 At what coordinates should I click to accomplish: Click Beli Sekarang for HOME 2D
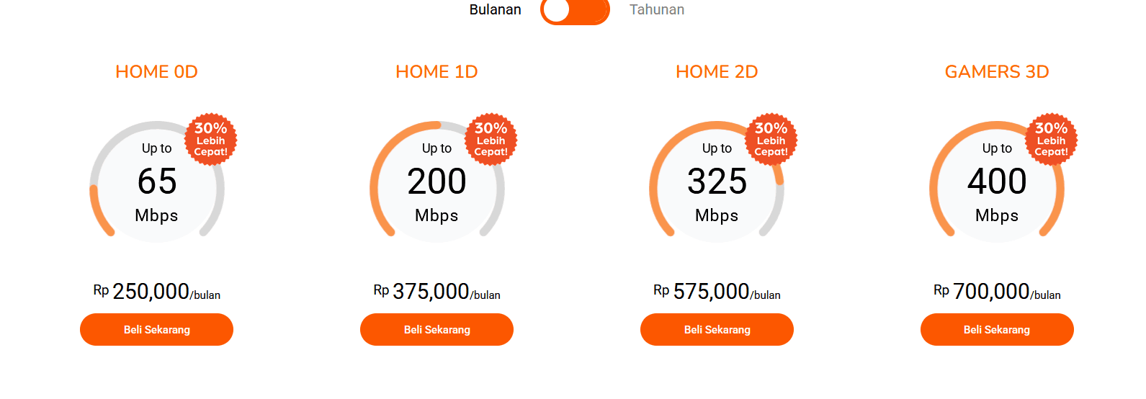click(717, 329)
